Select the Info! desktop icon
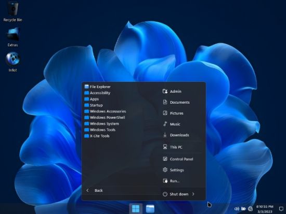Screen dimensions: 286x214 click(12, 62)
